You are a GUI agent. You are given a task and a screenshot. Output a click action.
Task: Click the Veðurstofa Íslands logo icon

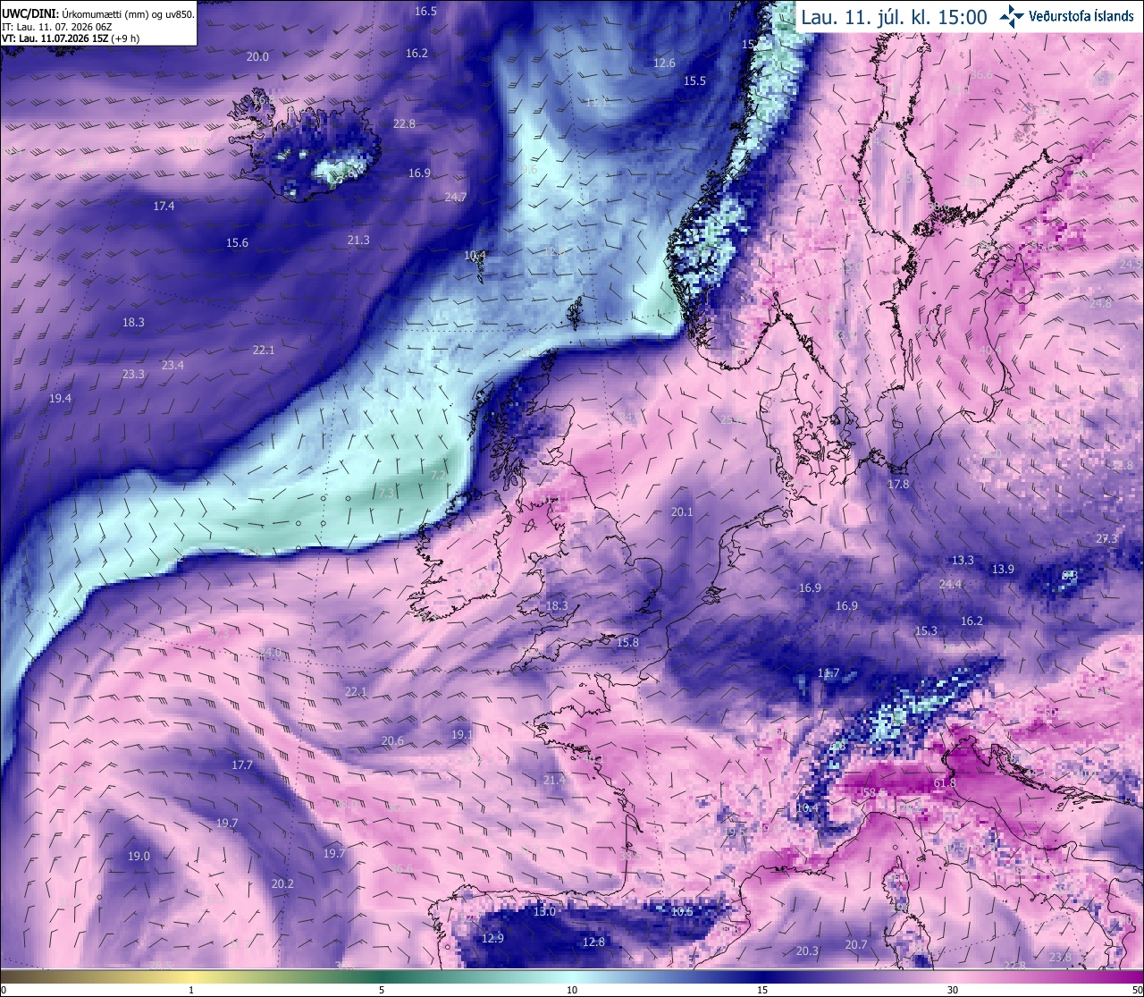tap(1012, 16)
